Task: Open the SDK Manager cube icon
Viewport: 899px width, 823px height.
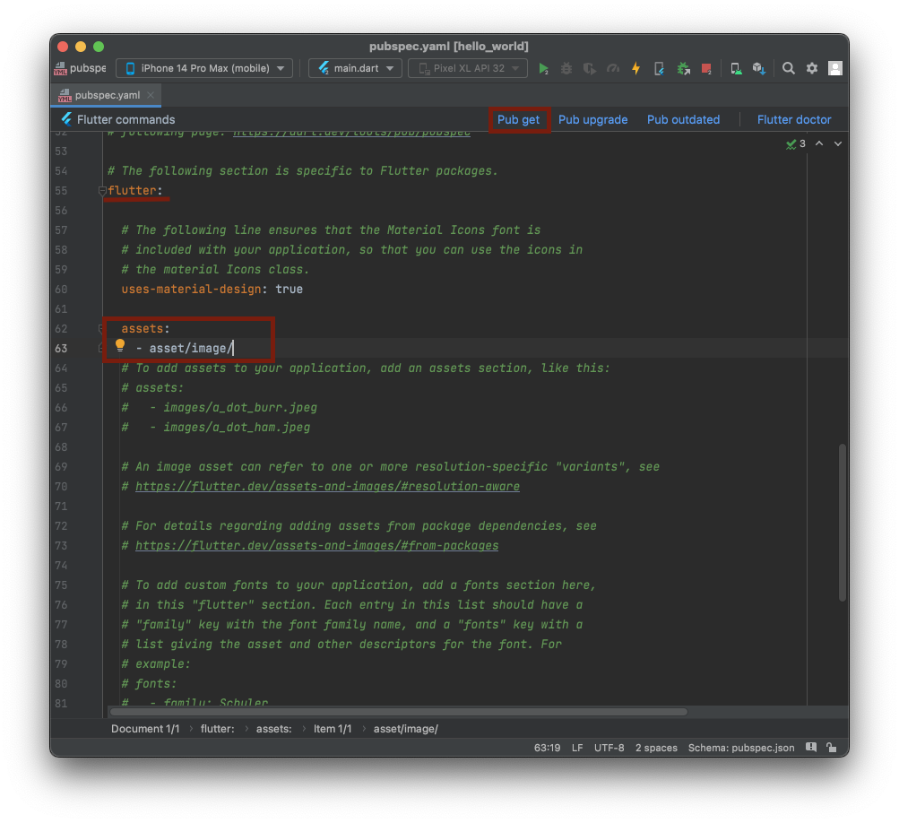Action: [759, 69]
